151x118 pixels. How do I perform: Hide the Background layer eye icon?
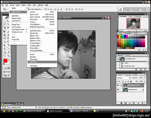118,90
